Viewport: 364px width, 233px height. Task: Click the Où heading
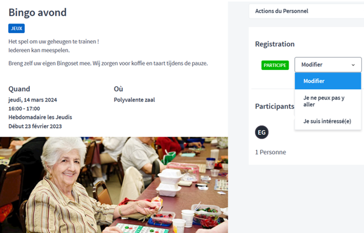click(118, 89)
